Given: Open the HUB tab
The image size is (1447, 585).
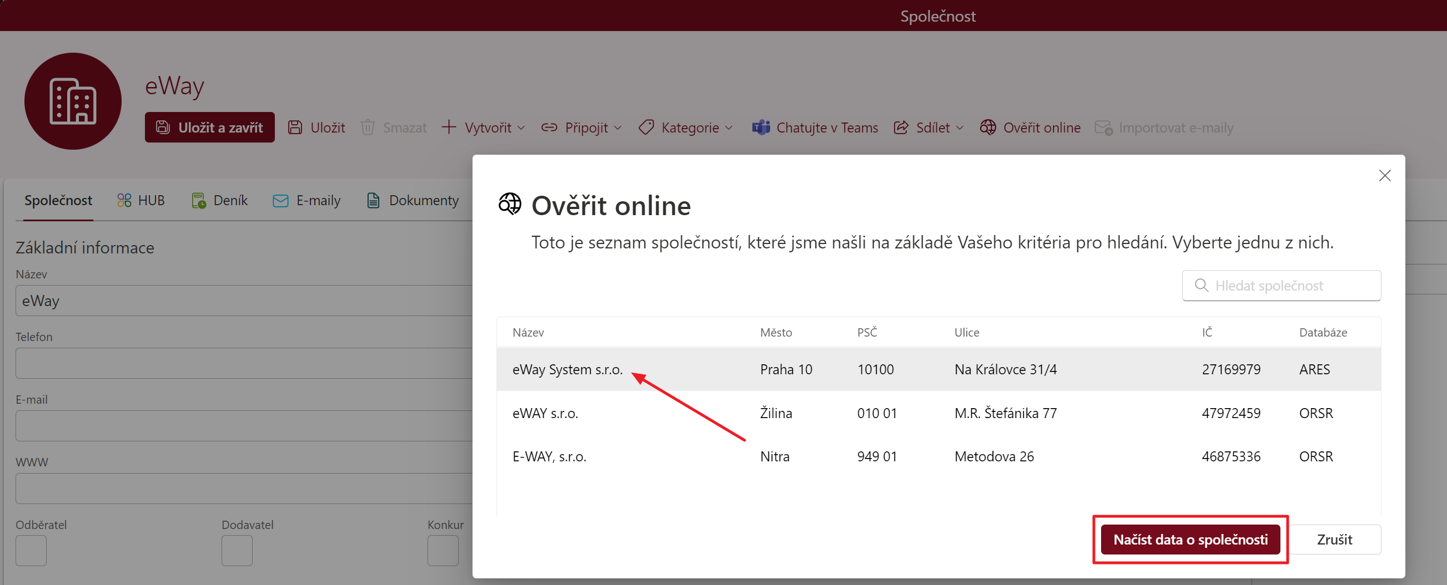Looking at the screenshot, I should (140, 200).
